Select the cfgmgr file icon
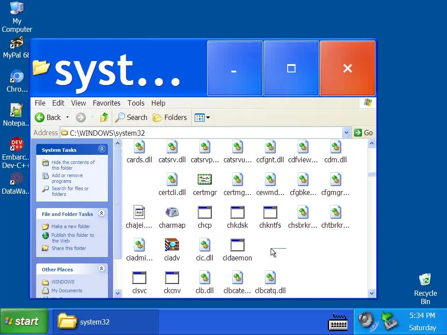Image resolution: width=447 pixels, height=335 pixels. (336, 179)
